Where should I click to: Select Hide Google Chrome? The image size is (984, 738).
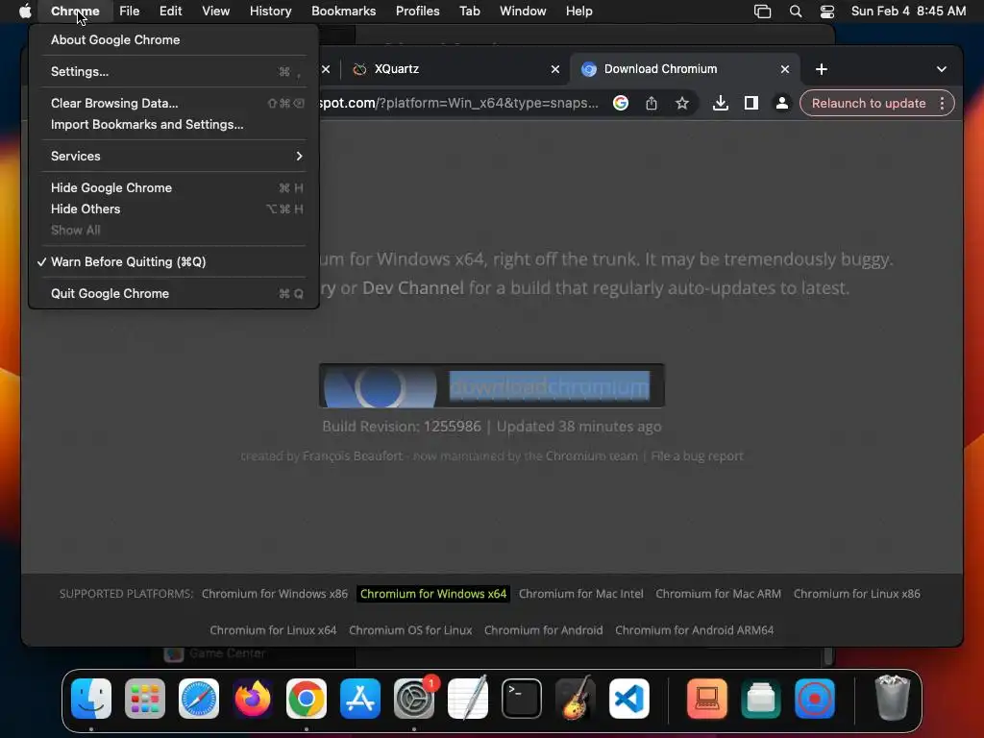coord(173,187)
